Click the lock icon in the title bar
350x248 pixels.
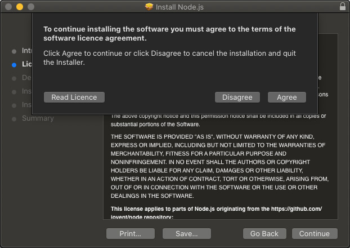[343, 6]
